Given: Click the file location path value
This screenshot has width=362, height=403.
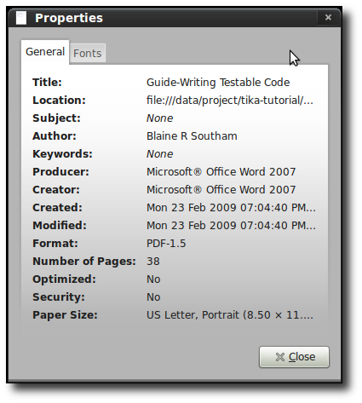Looking at the screenshot, I should [230, 101].
